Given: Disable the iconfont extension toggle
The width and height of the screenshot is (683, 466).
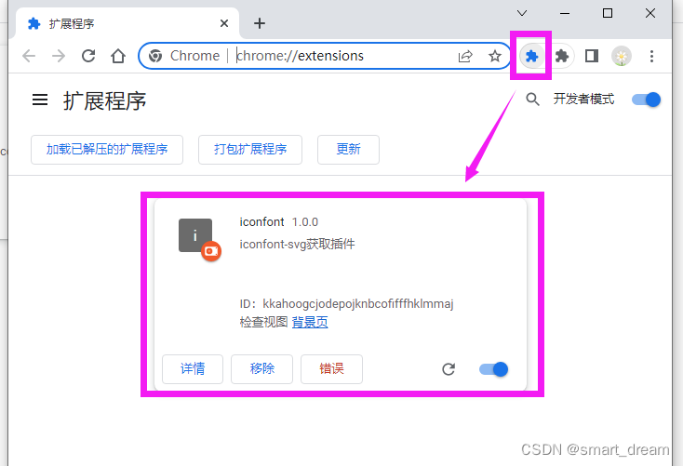Looking at the screenshot, I should tap(493, 369).
